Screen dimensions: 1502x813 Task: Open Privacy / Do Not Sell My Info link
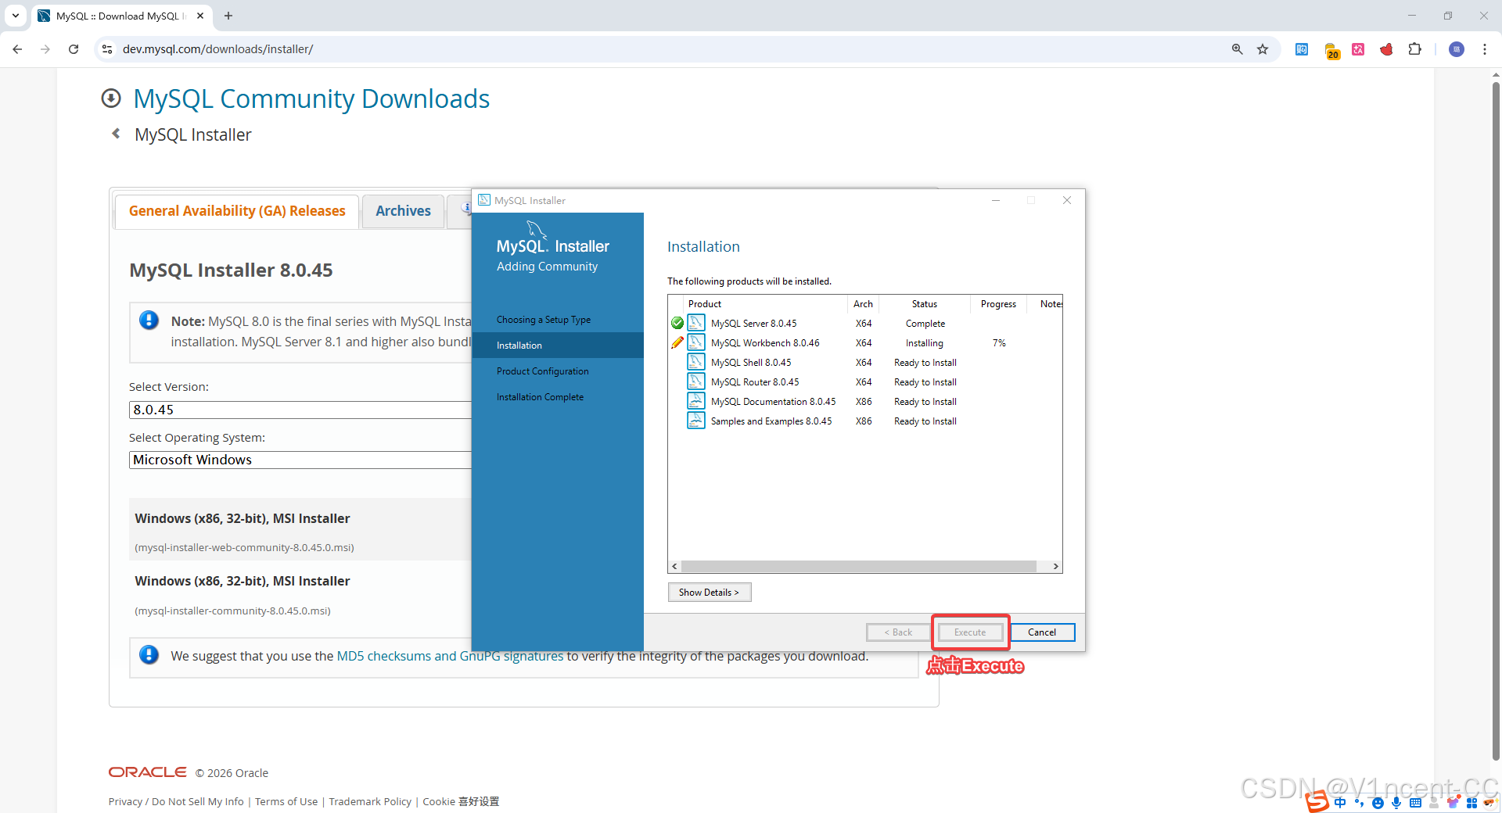[176, 801]
